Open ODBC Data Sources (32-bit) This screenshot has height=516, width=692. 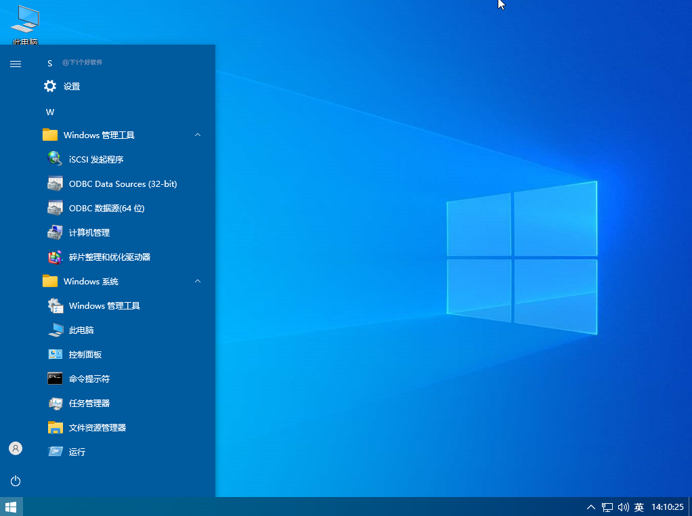[x=122, y=184]
